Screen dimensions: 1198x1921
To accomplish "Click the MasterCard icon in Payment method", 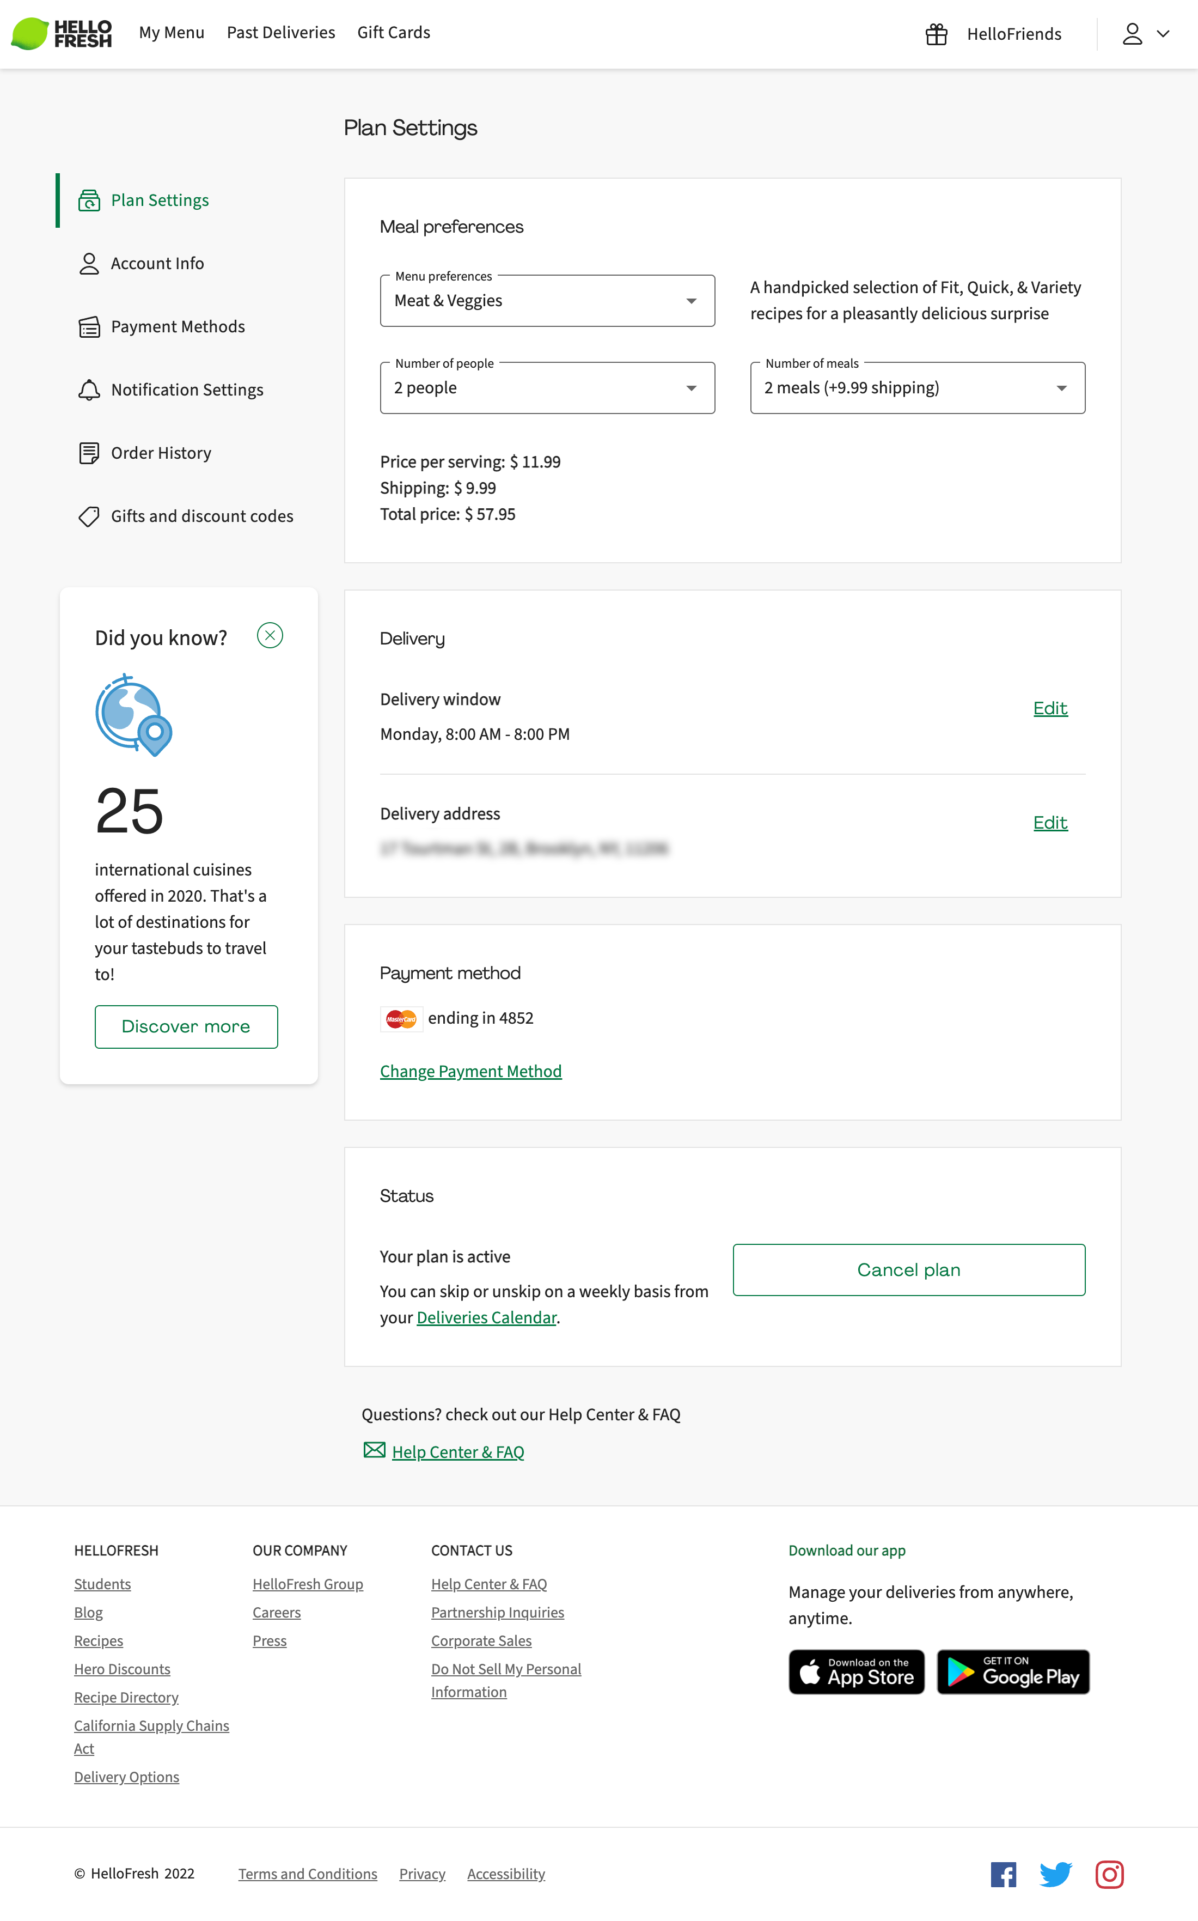I will pos(401,1018).
